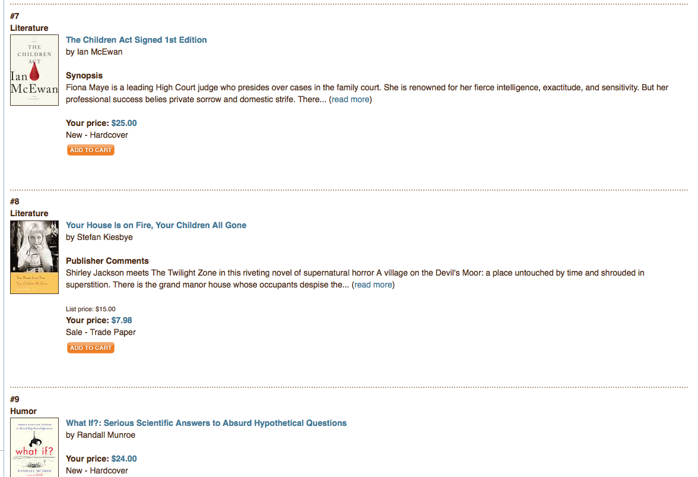Click the 'Publisher Comments' heading
The width and height of the screenshot is (698, 477).
pyautogui.click(x=107, y=261)
